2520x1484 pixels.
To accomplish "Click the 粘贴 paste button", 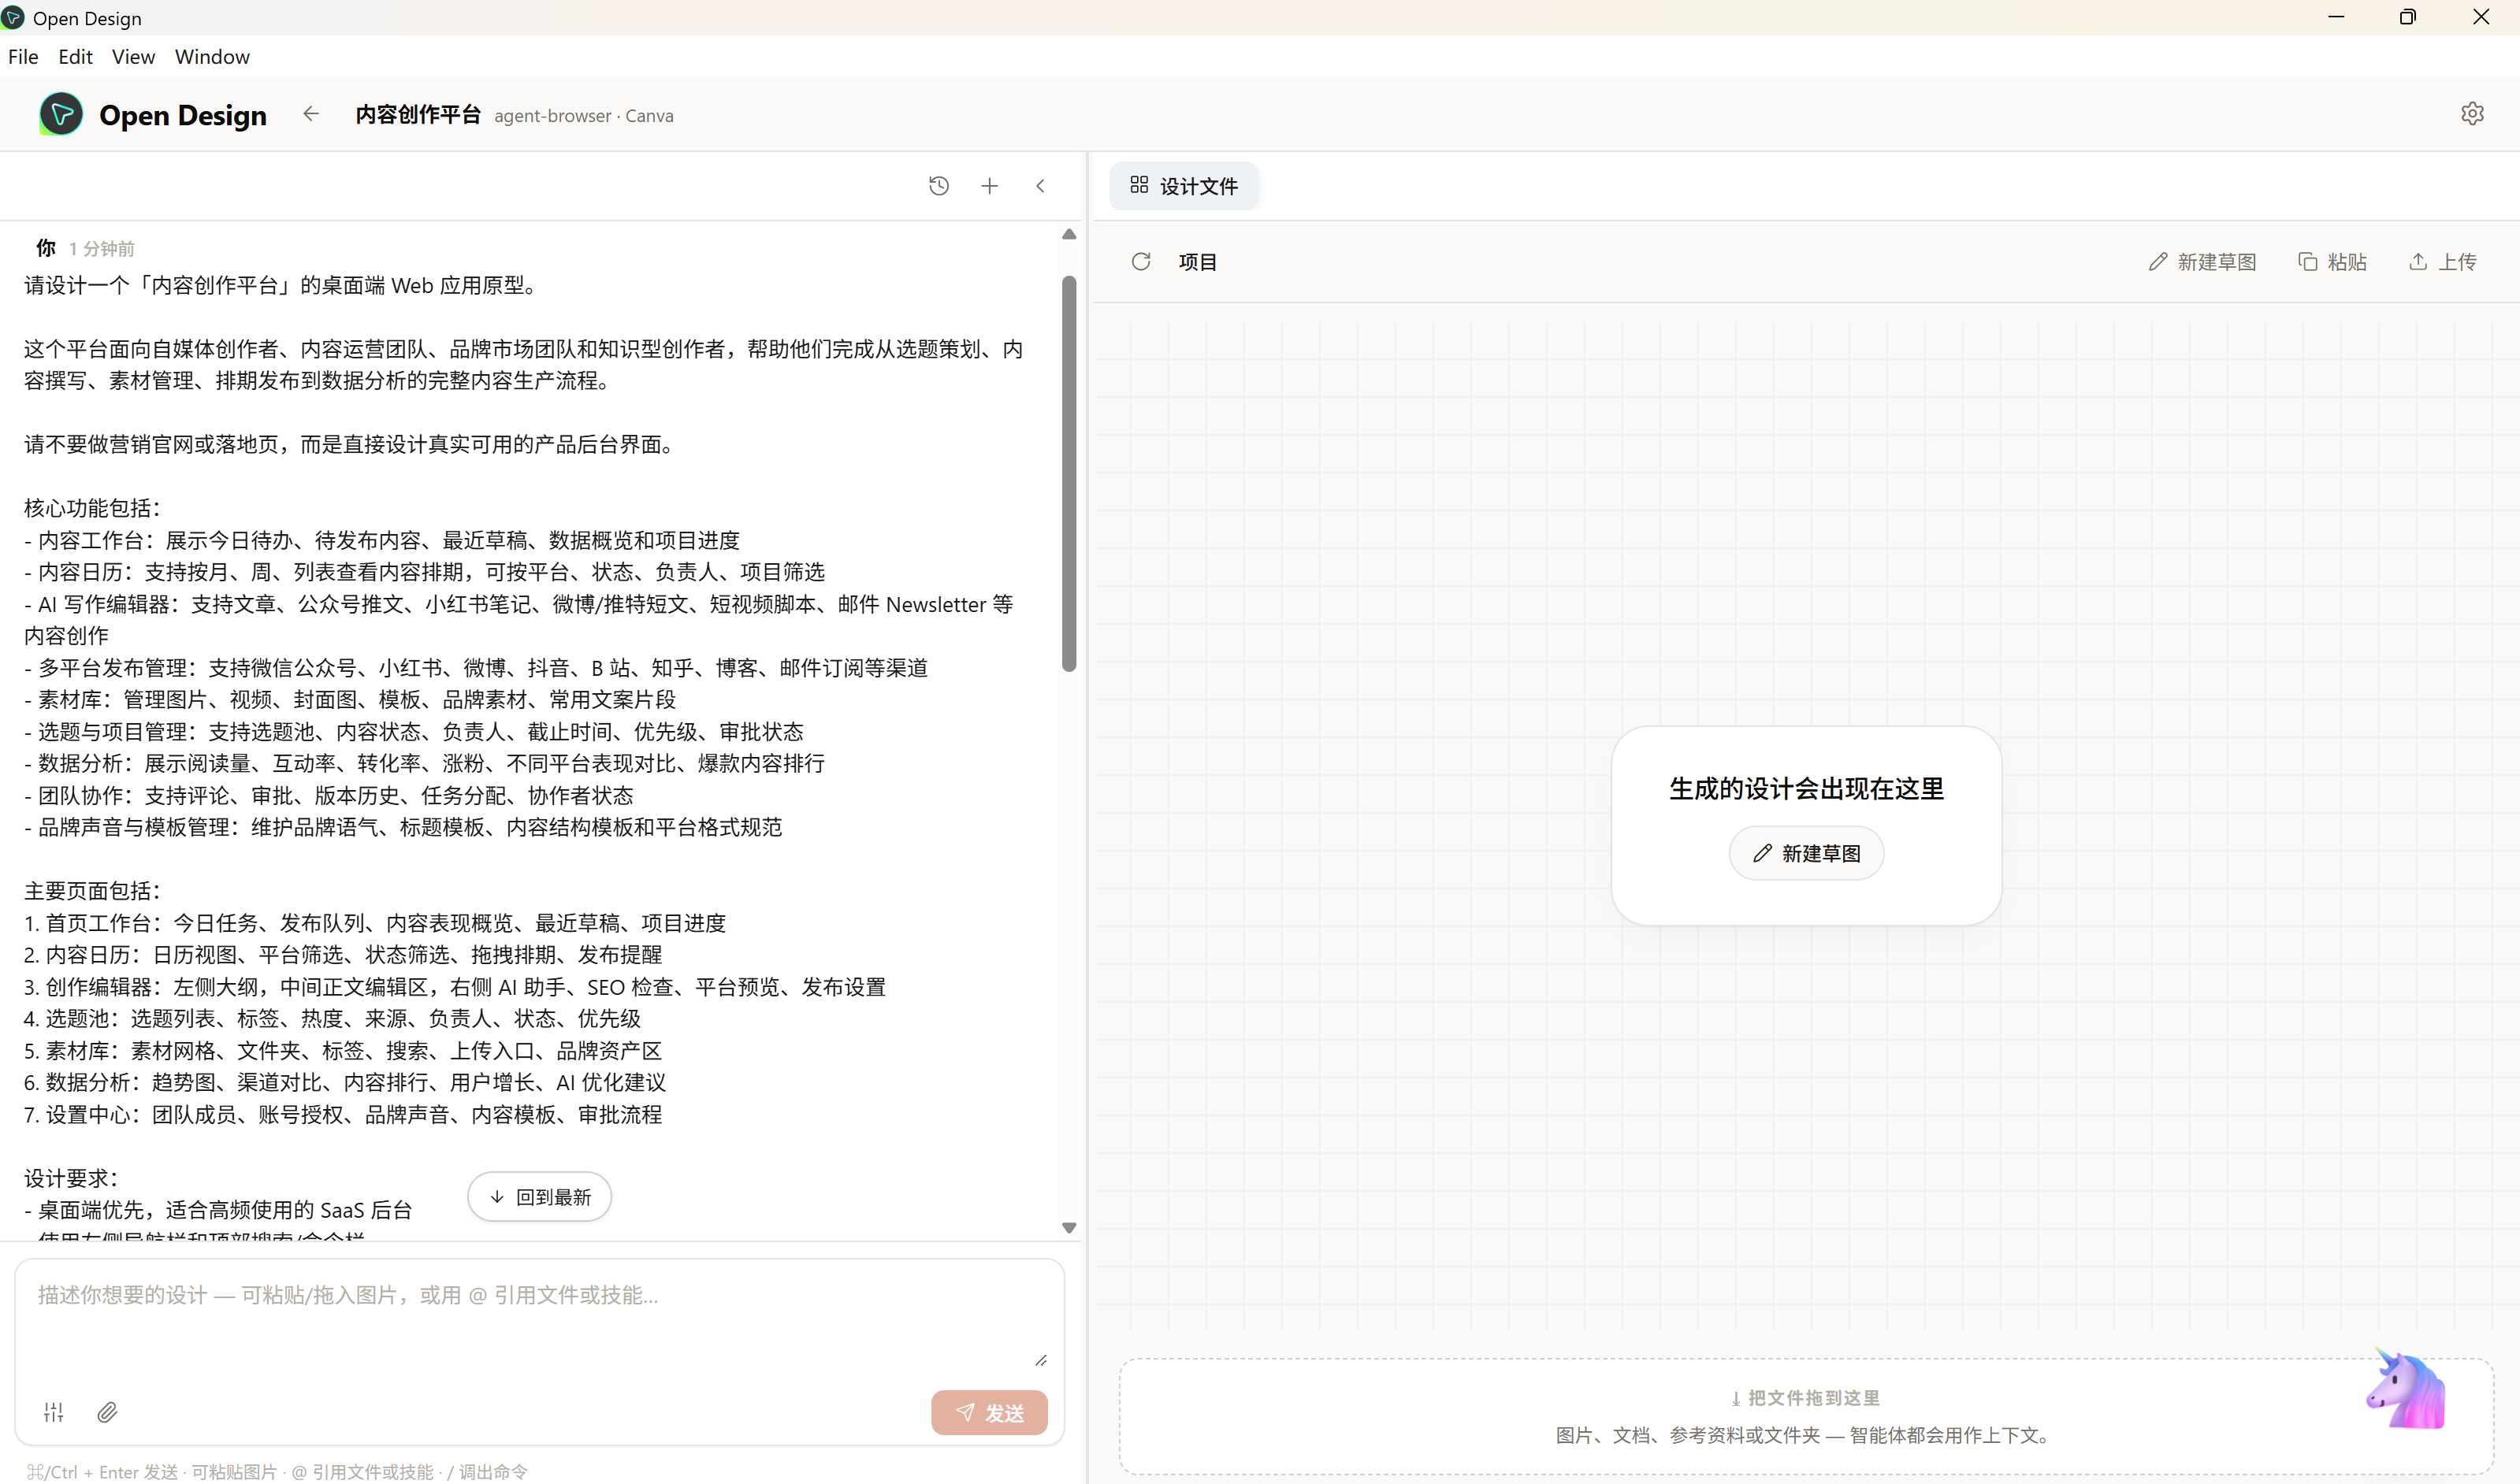I will pyautogui.click(x=2332, y=262).
